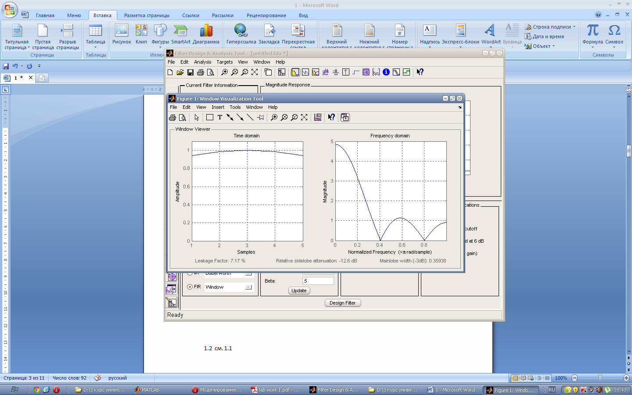Viewport: 632px width, 395px height.
Task: Open Титульная страница dropdown in Word ribbon
Action: (x=17, y=37)
